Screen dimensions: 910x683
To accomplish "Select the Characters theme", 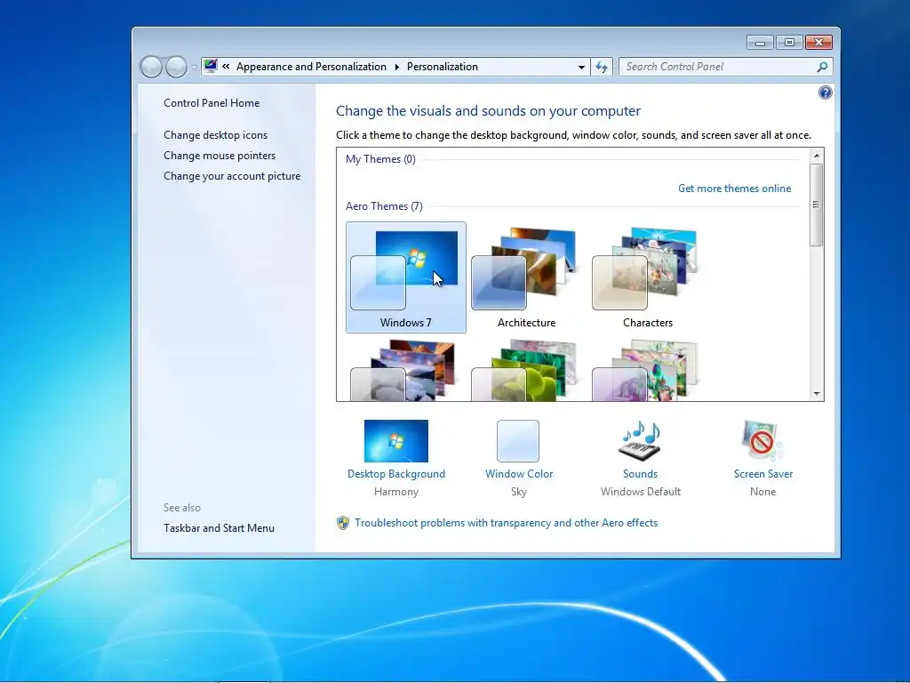I will click(647, 277).
